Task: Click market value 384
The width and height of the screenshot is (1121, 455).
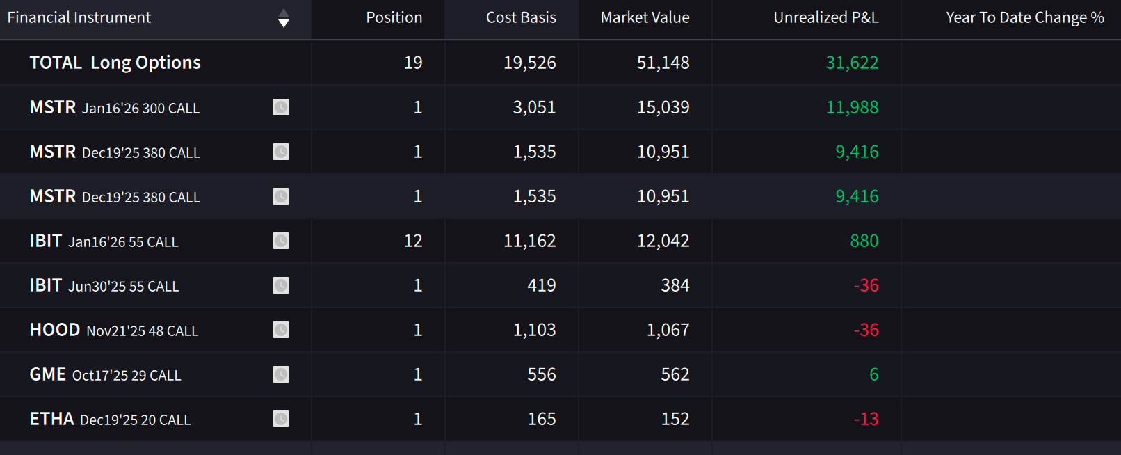Action: (x=675, y=285)
